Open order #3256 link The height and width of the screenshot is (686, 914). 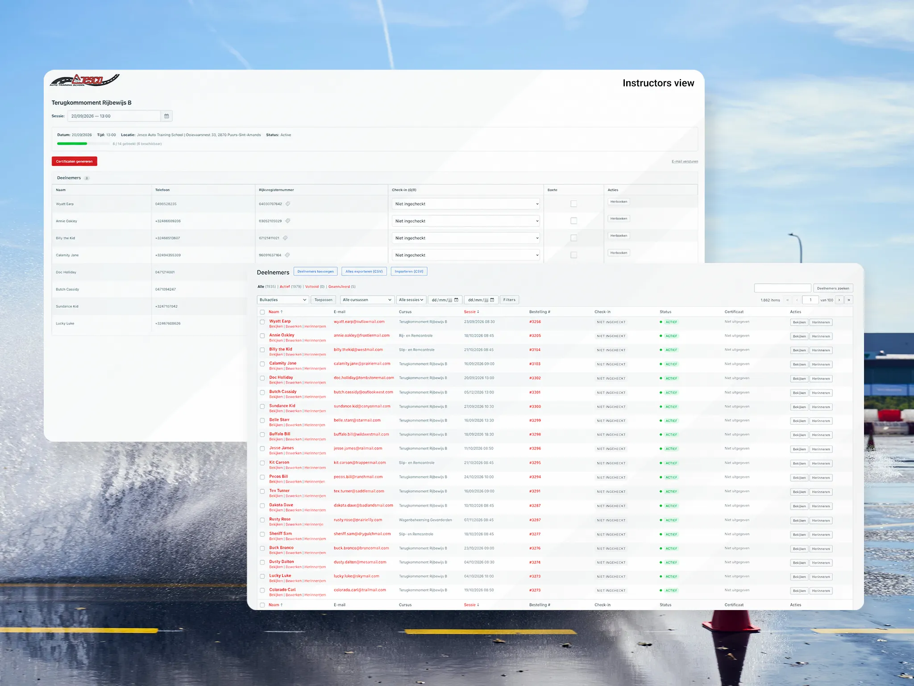(x=535, y=322)
